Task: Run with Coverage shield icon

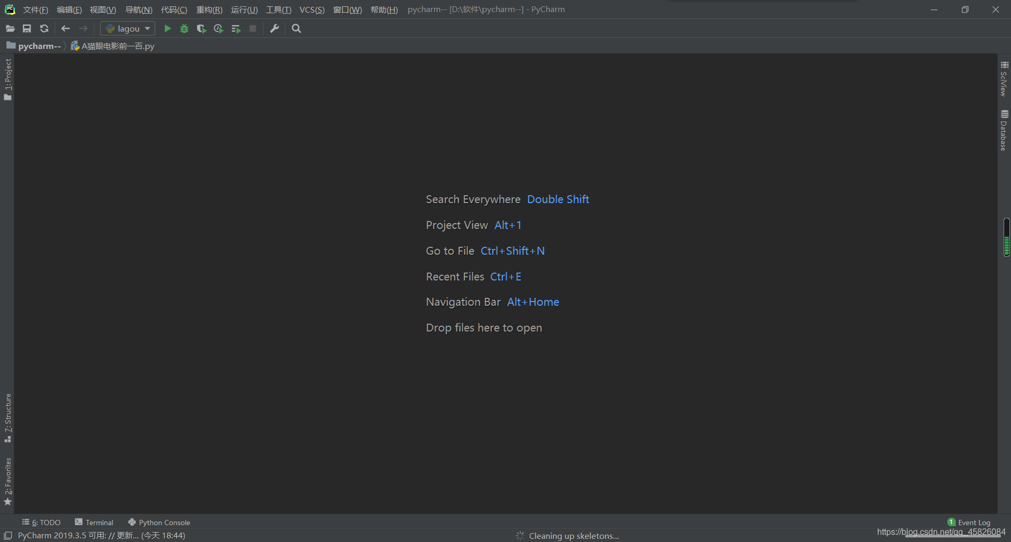Action: 201,28
